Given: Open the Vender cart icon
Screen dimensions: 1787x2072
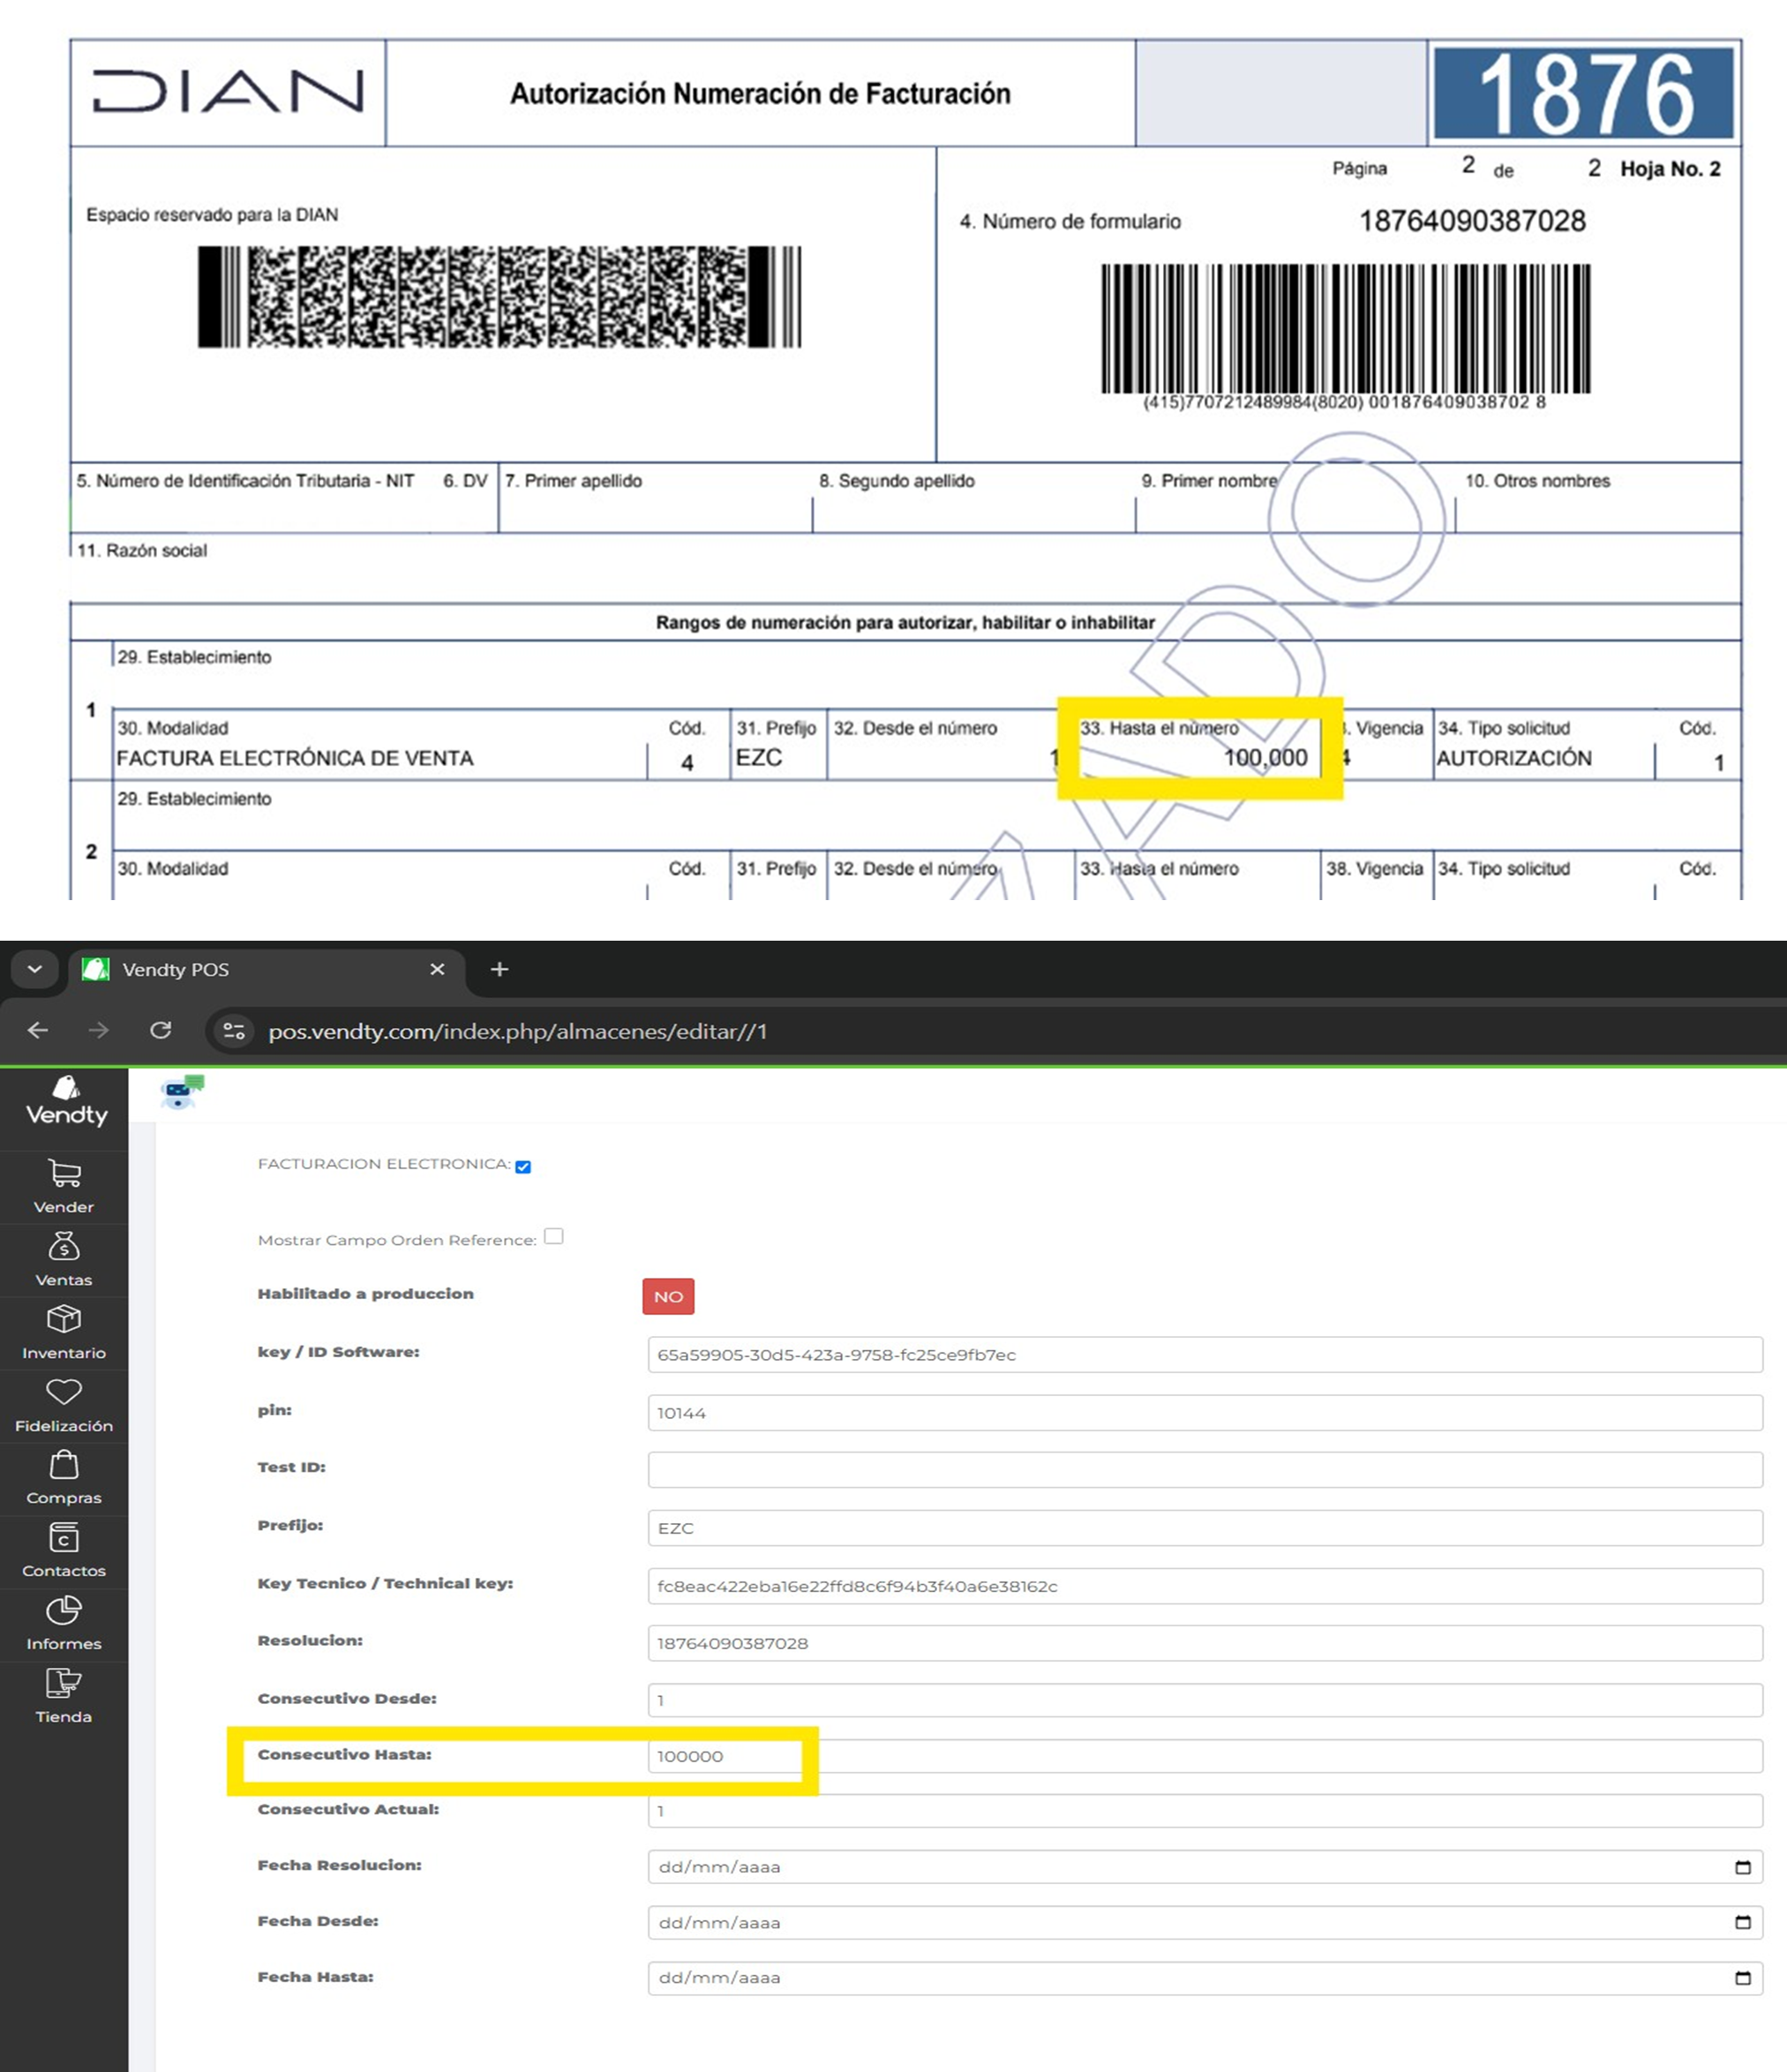Looking at the screenshot, I should click(64, 1173).
